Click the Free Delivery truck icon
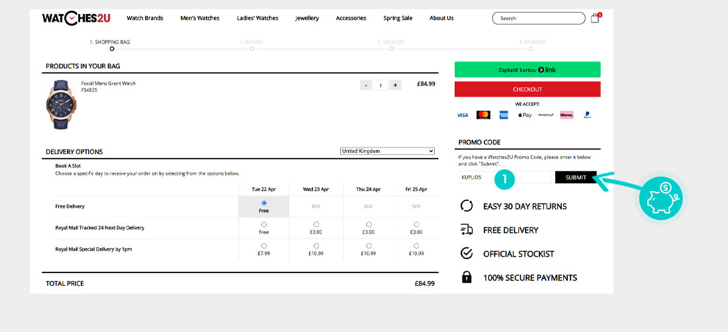The image size is (728, 332). (466, 229)
